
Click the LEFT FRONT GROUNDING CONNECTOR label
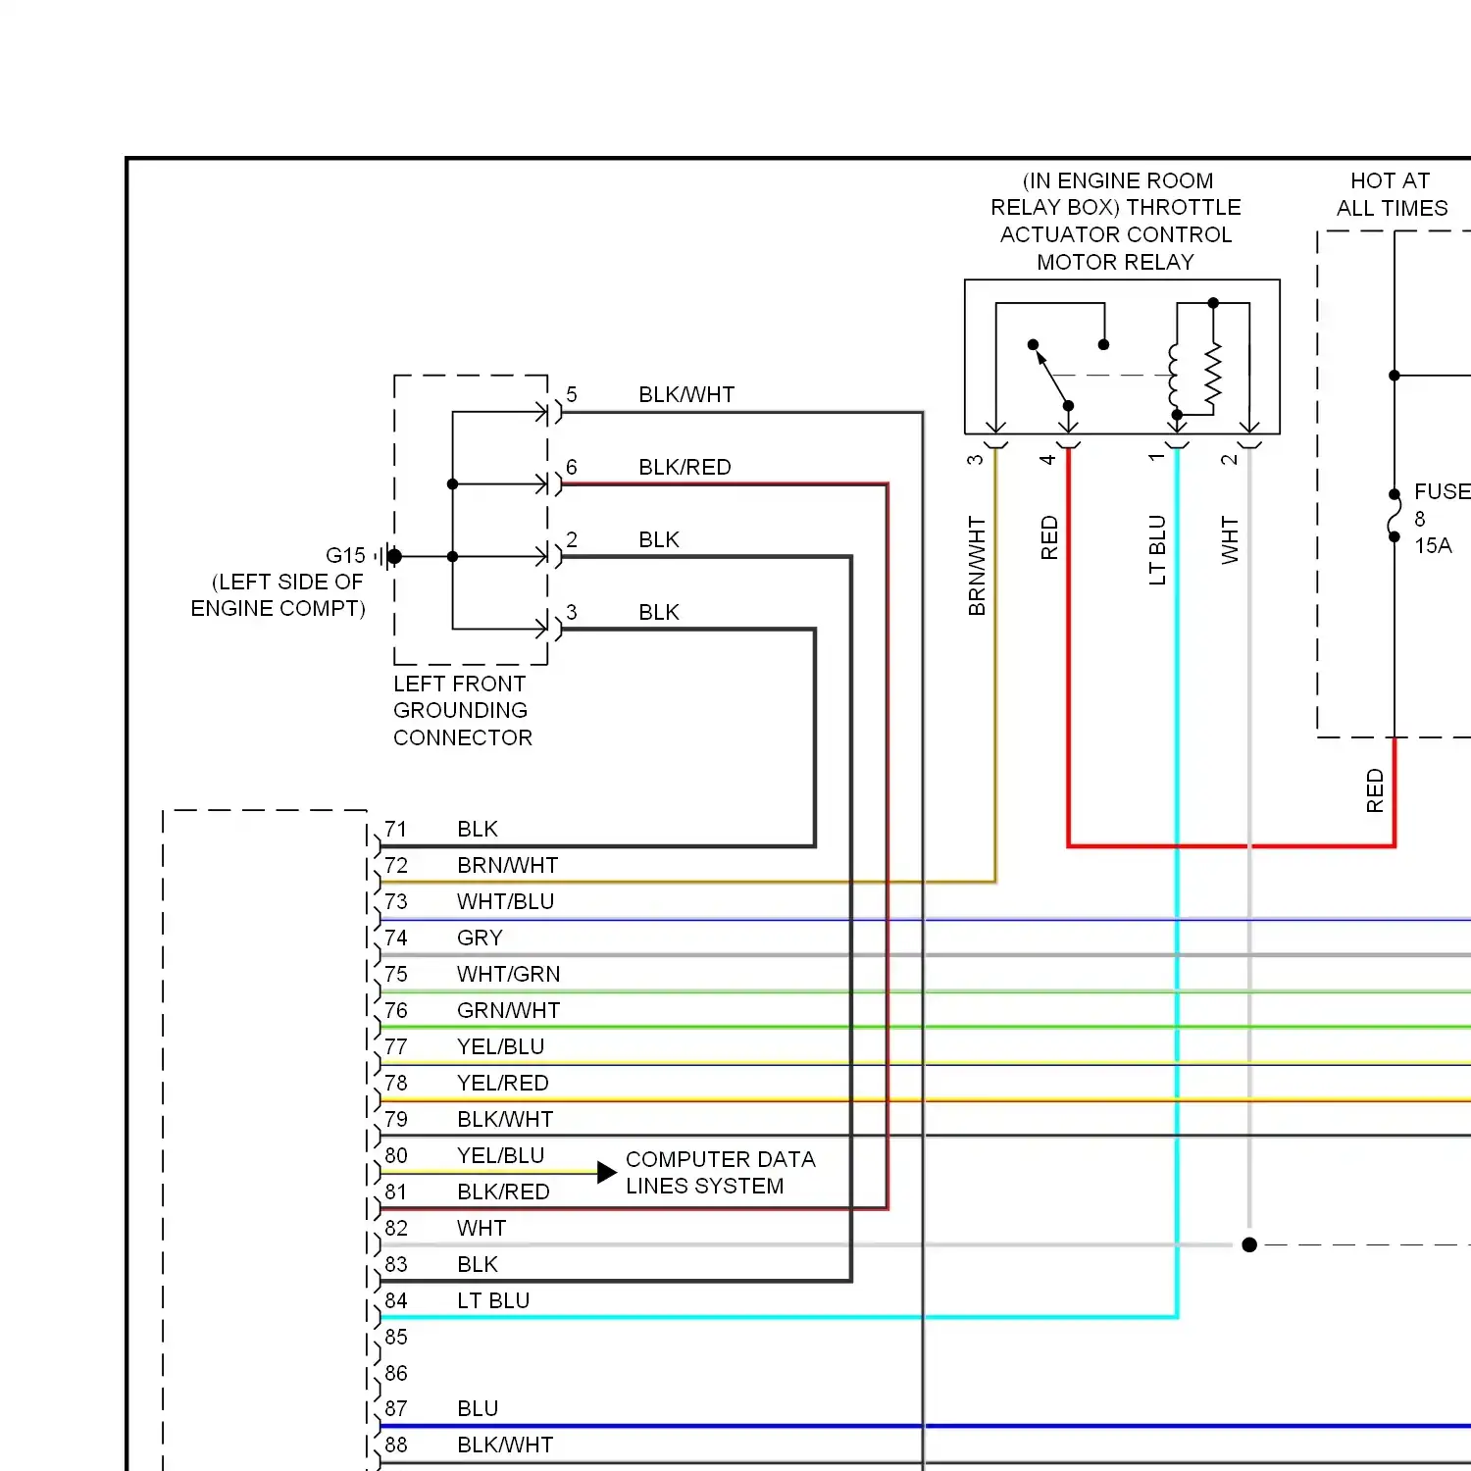(463, 711)
